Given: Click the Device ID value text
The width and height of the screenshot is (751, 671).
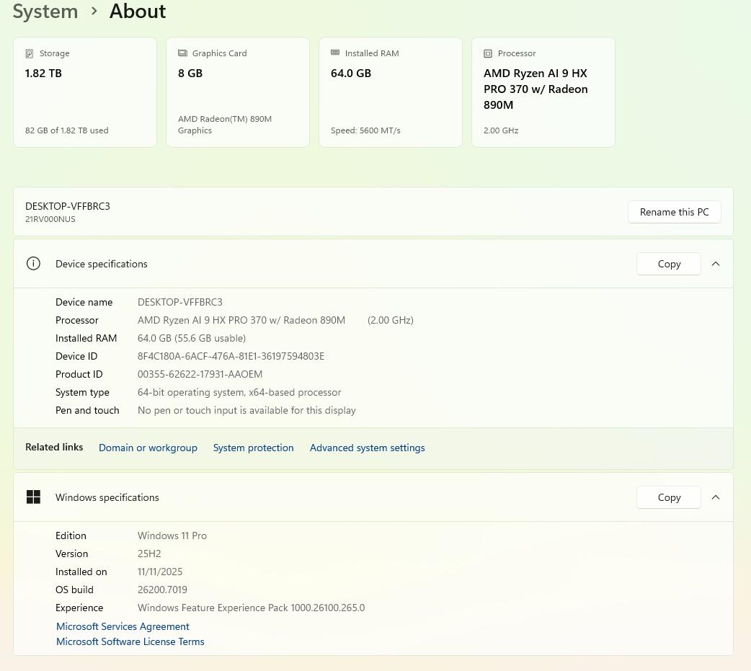Looking at the screenshot, I should [231, 356].
